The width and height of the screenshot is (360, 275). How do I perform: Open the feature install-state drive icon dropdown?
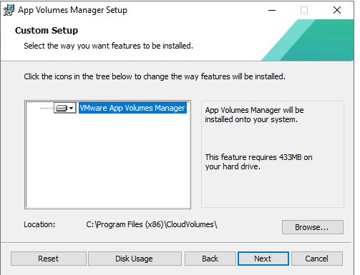[65, 108]
